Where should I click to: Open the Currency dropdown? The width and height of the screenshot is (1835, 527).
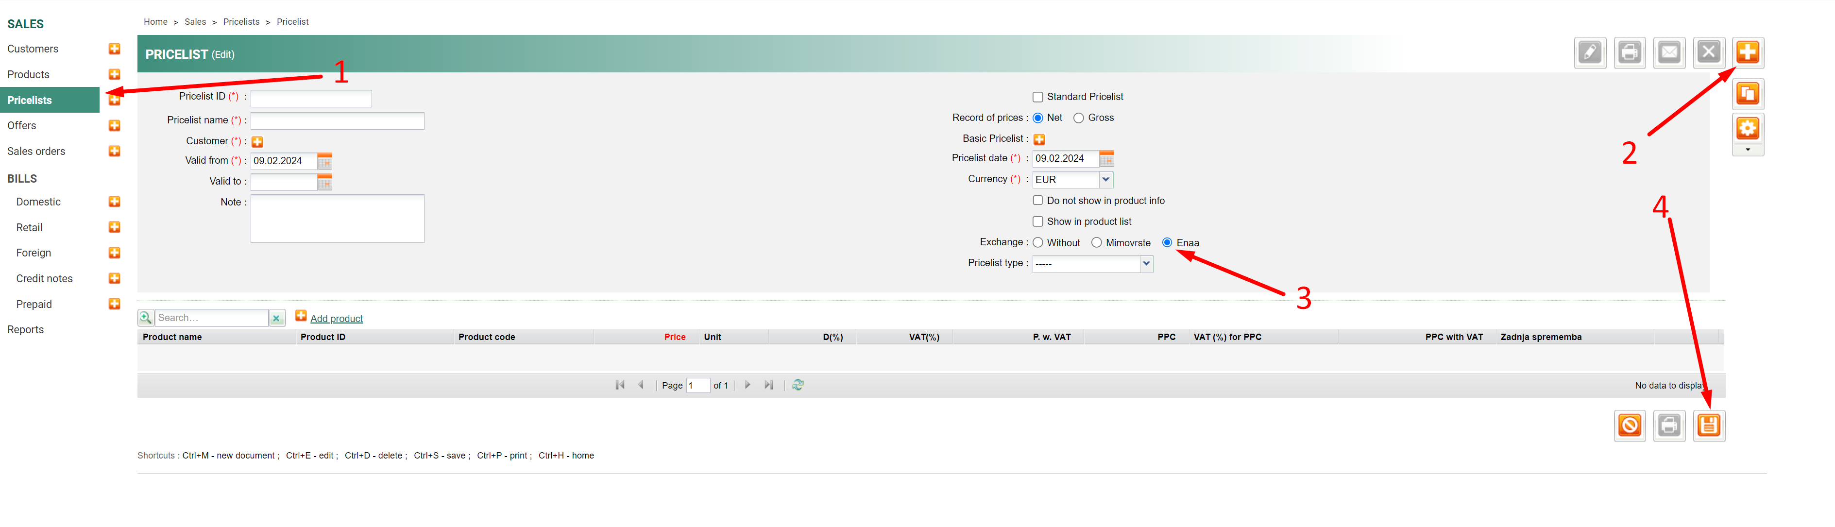click(1105, 179)
